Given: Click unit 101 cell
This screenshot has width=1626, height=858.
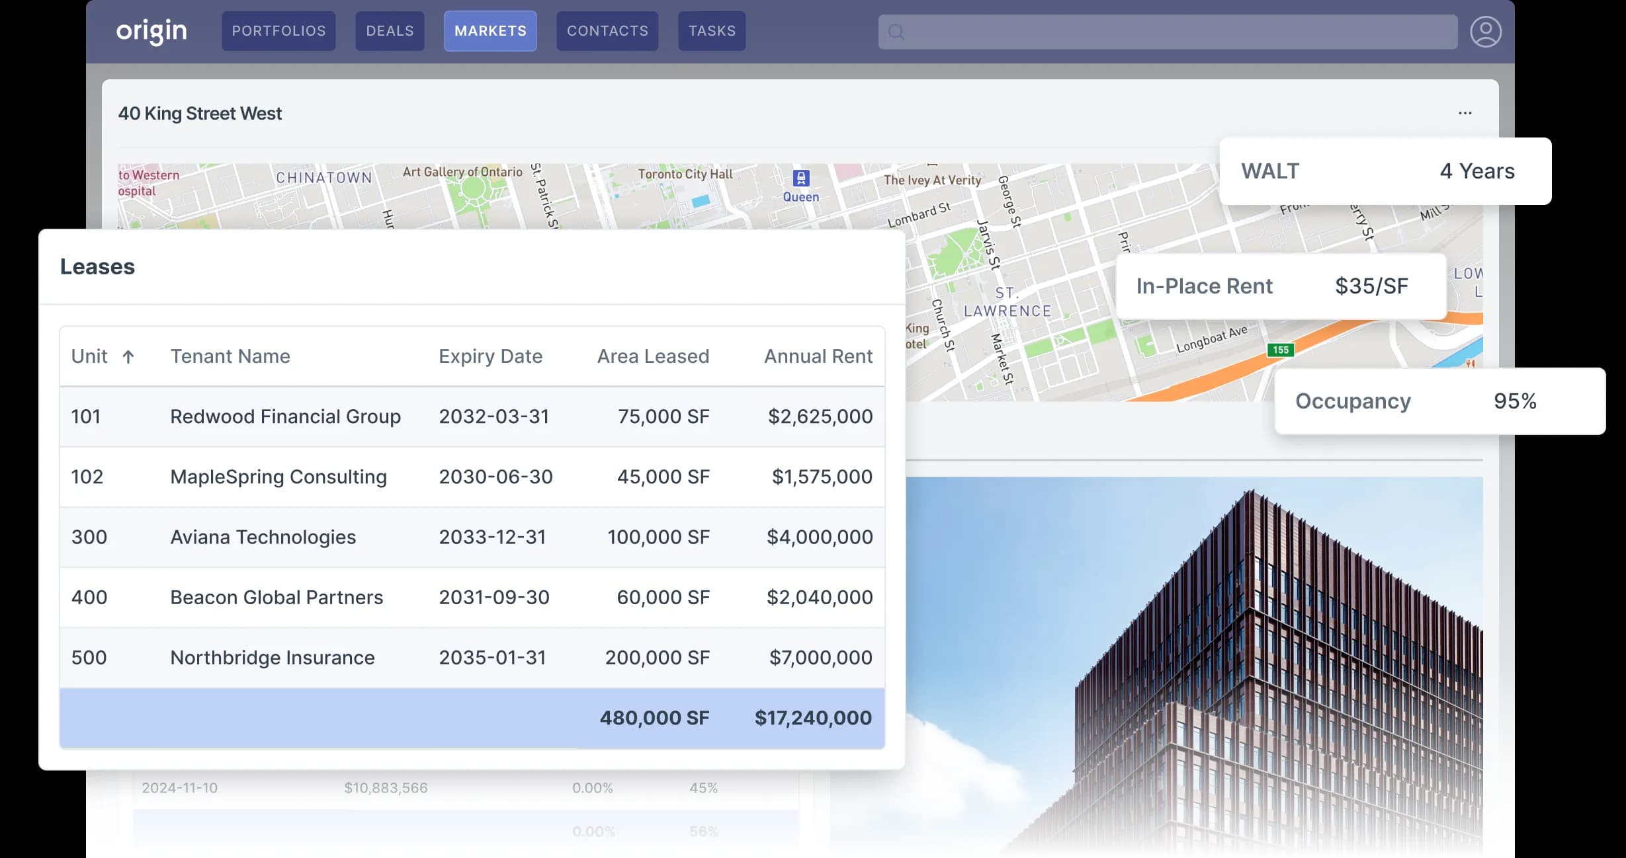Looking at the screenshot, I should (x=86, y=416).
